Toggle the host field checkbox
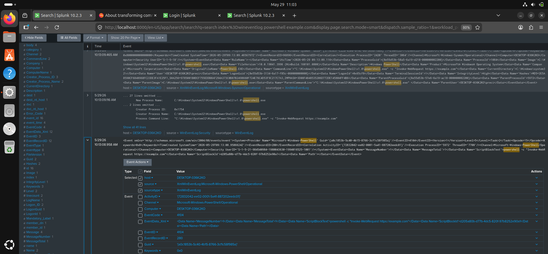The image size is (548, 254). pyautogui.click(x=140, y=178)
